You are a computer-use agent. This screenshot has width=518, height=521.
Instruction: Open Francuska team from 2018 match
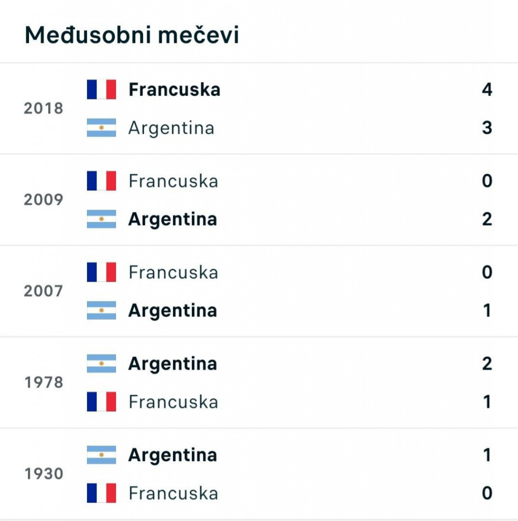174,90
